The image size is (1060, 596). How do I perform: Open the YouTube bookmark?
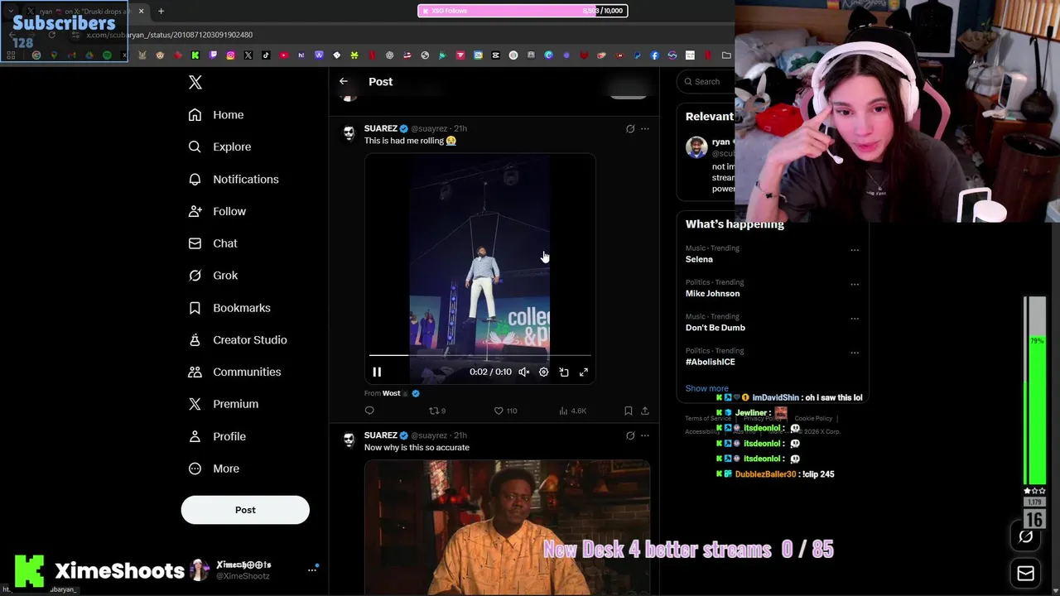[x=283, y=55]
